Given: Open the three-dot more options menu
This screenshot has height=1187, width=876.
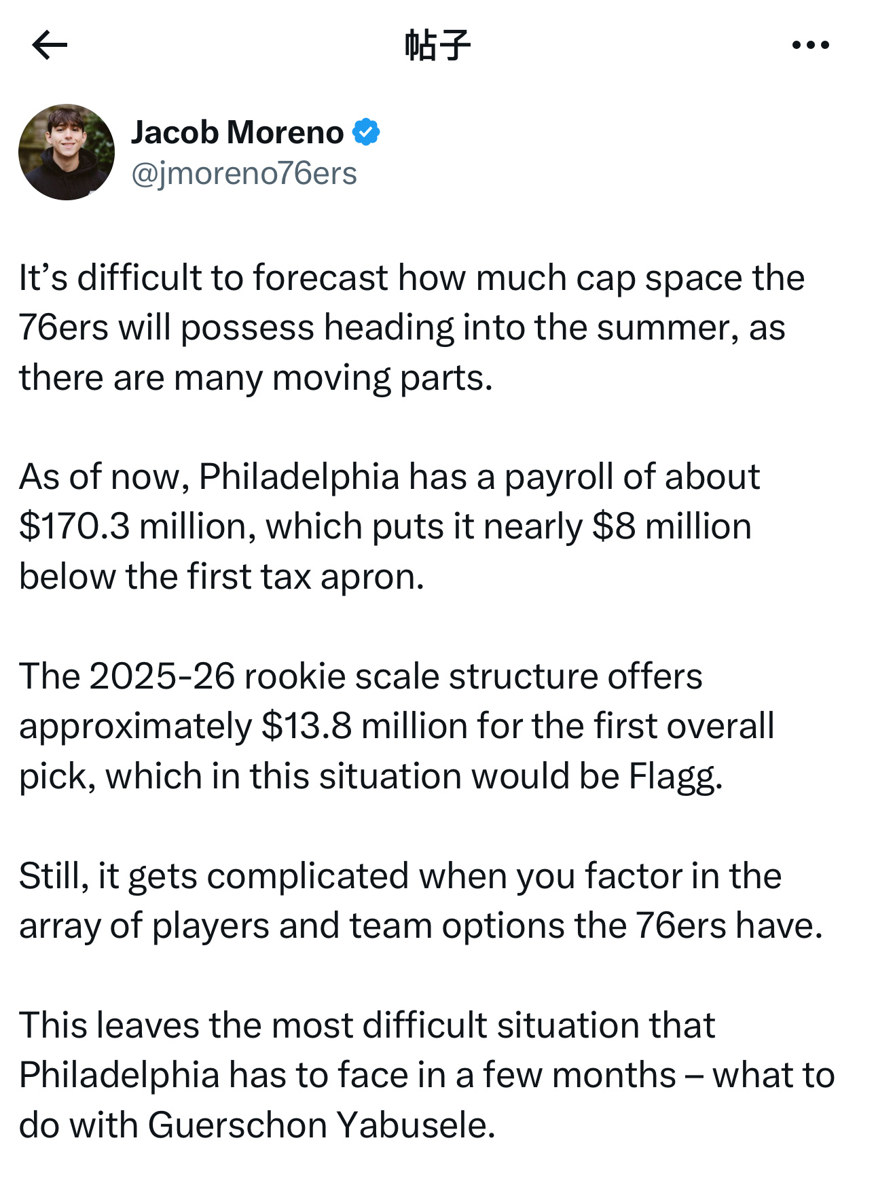Looking at the screenshot, I should click(811, 45).
